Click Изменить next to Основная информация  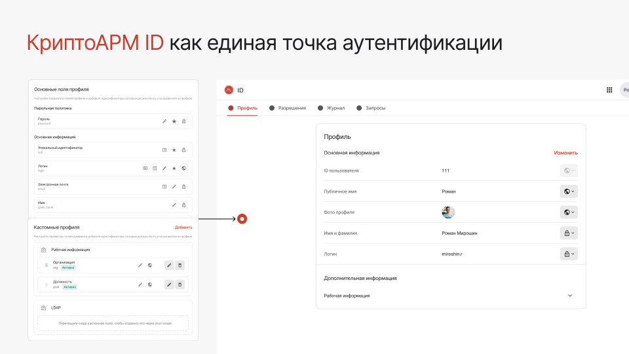click(x=565, y=153)
